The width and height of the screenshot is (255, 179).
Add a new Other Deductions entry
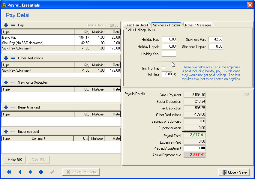tap(6, 58)
